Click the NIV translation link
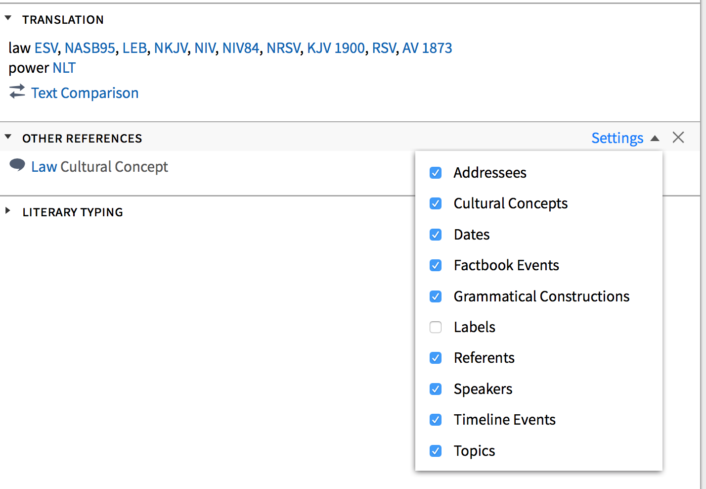 205,48
